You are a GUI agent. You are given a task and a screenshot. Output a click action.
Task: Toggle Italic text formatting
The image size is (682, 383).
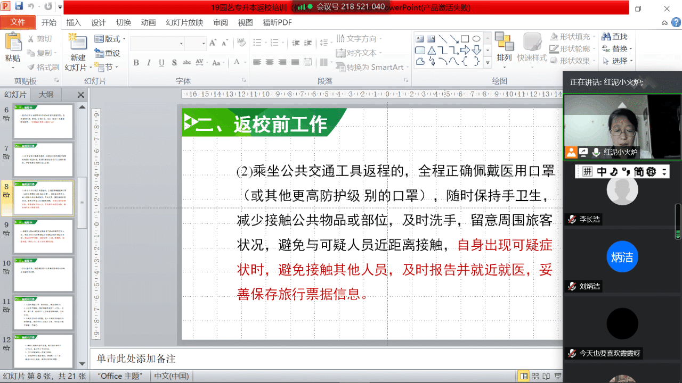[x=149, y=63]
